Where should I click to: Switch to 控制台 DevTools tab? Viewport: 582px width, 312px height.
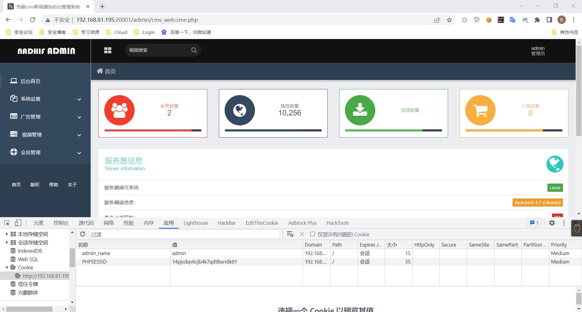[61, 223]
